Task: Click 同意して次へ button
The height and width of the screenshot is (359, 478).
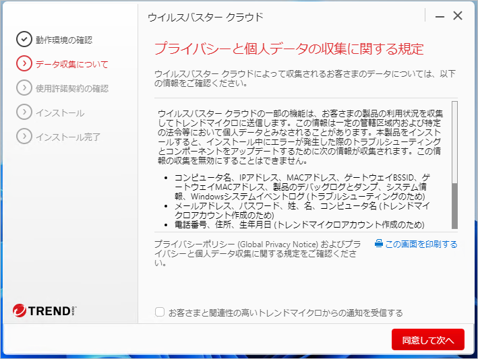Action: pos(427,339)
